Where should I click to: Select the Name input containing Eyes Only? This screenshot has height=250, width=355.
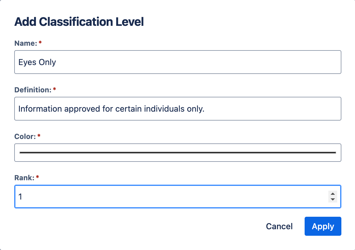[x=177, y=62]
